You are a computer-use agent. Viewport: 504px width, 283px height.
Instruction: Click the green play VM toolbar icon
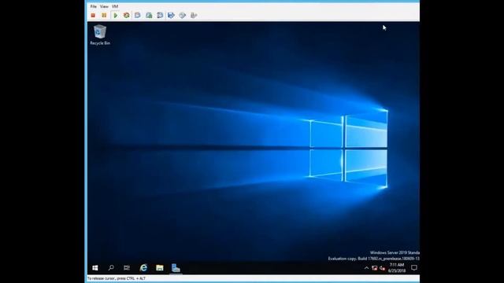pyautogui.click(x=116, y=15)
